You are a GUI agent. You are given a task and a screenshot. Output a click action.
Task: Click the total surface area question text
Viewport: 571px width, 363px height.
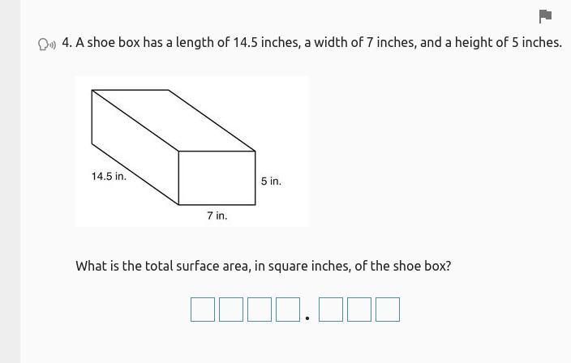[x=264, y=267]
